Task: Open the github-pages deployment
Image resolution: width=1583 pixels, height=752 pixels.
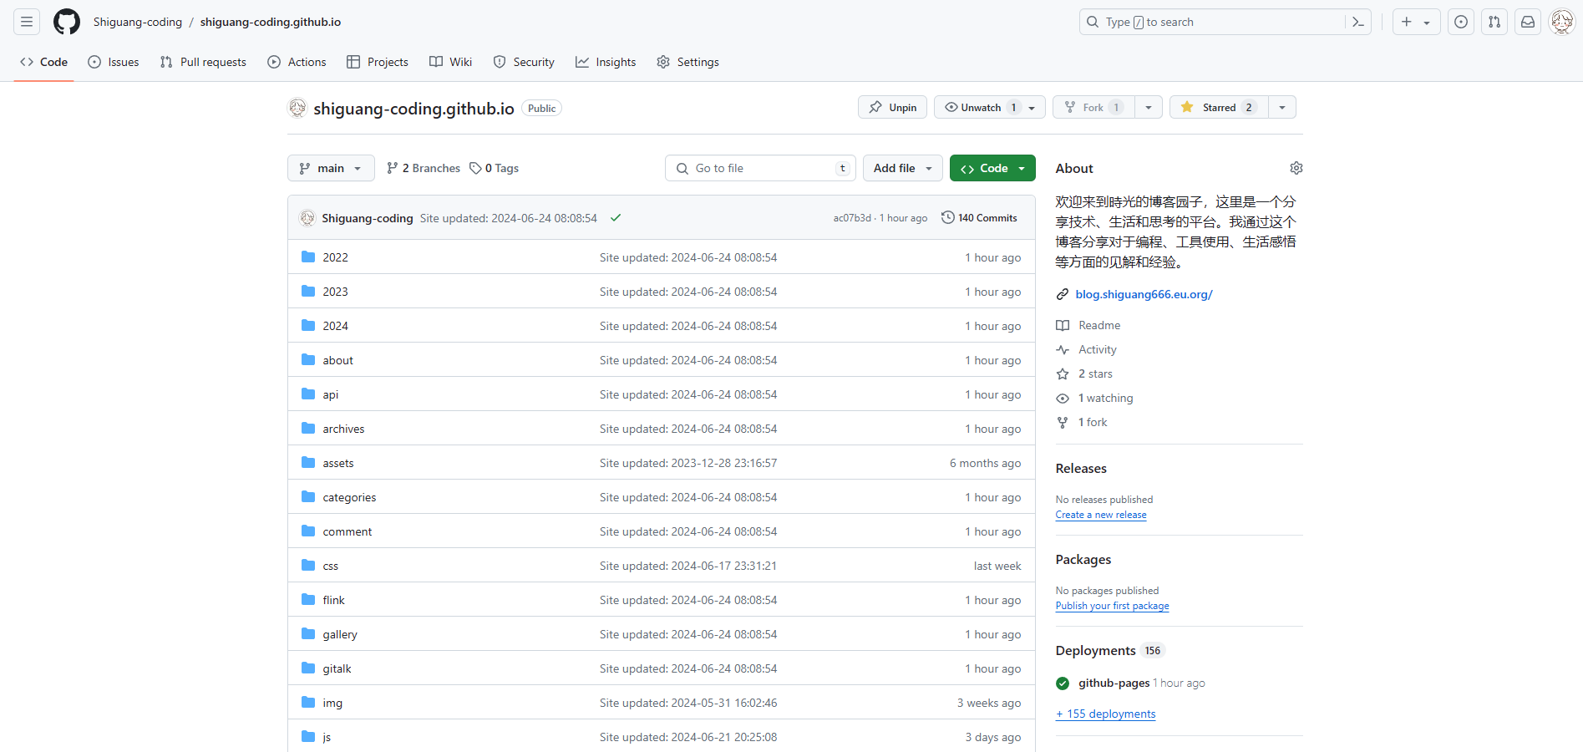Action: 1114,683
